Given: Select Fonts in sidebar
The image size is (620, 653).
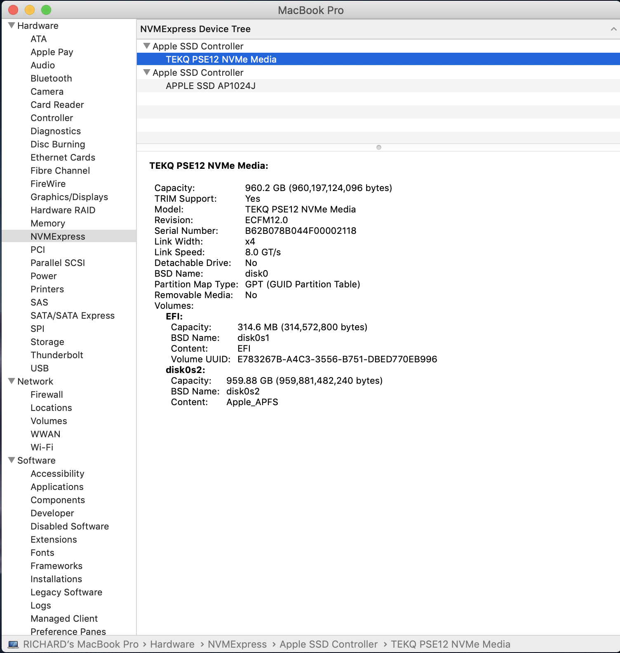Looking at the screenshot, I should click(x=42, y=553).
